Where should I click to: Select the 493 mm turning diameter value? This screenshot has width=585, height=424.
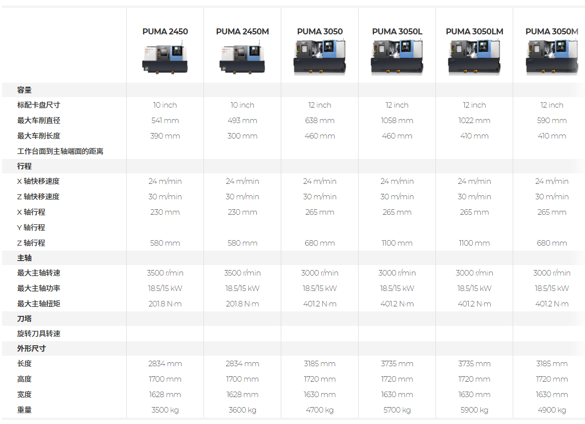242,121
